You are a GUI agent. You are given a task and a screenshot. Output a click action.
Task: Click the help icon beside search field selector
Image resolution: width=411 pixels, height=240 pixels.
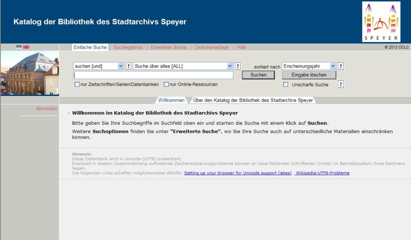point(238,66)
